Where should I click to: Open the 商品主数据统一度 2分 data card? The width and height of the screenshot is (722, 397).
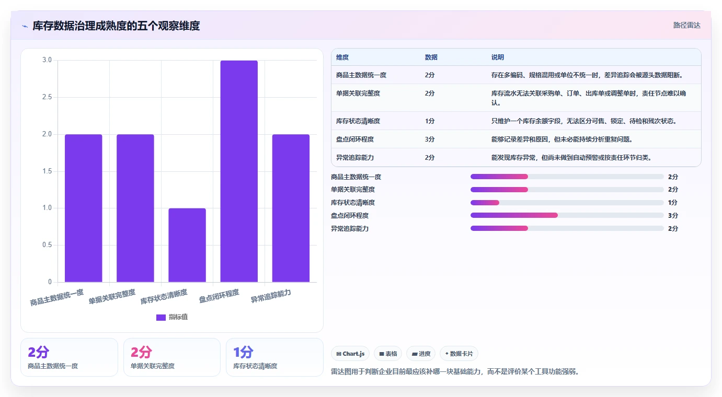pos(69,357)
